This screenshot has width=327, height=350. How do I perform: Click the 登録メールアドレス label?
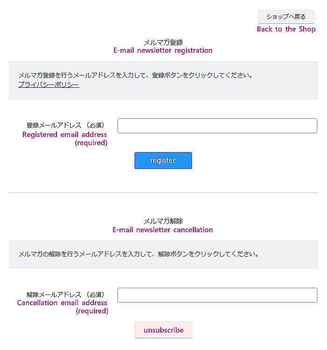point(65,125)
